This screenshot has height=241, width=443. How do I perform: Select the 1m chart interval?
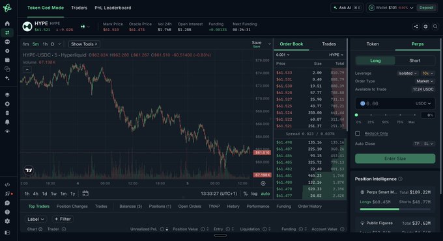[25, 44]
